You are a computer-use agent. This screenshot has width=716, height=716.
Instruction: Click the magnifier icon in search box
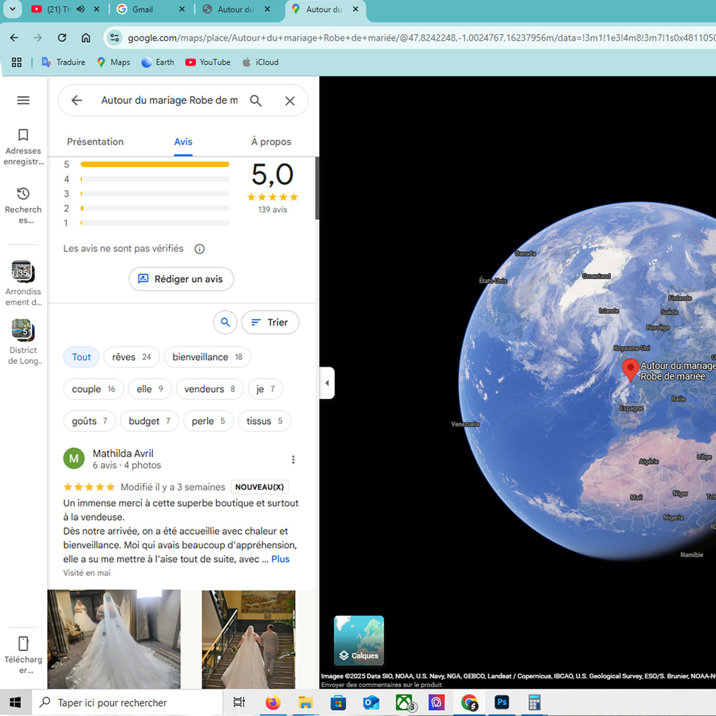point(255,101)
